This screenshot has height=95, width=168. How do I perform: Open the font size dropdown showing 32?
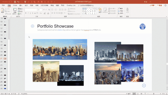coord(40,10)
